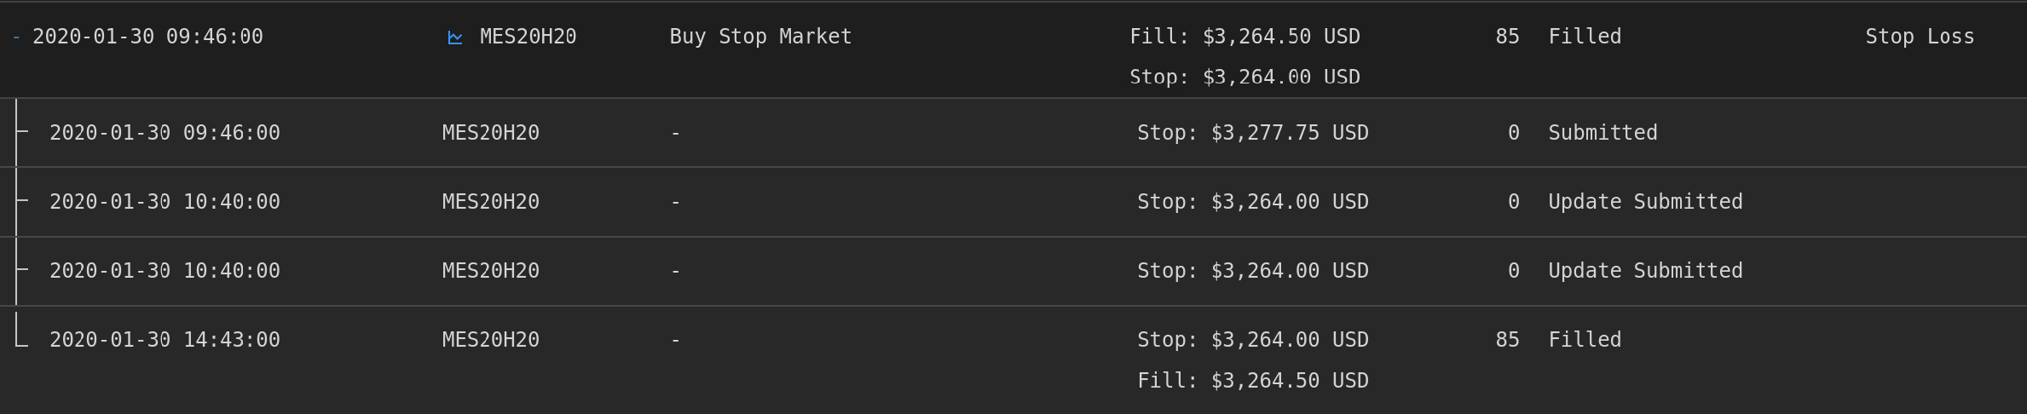
Task: Click the Fill price in the 14:43:00 event
Action: click(1252, 381)
